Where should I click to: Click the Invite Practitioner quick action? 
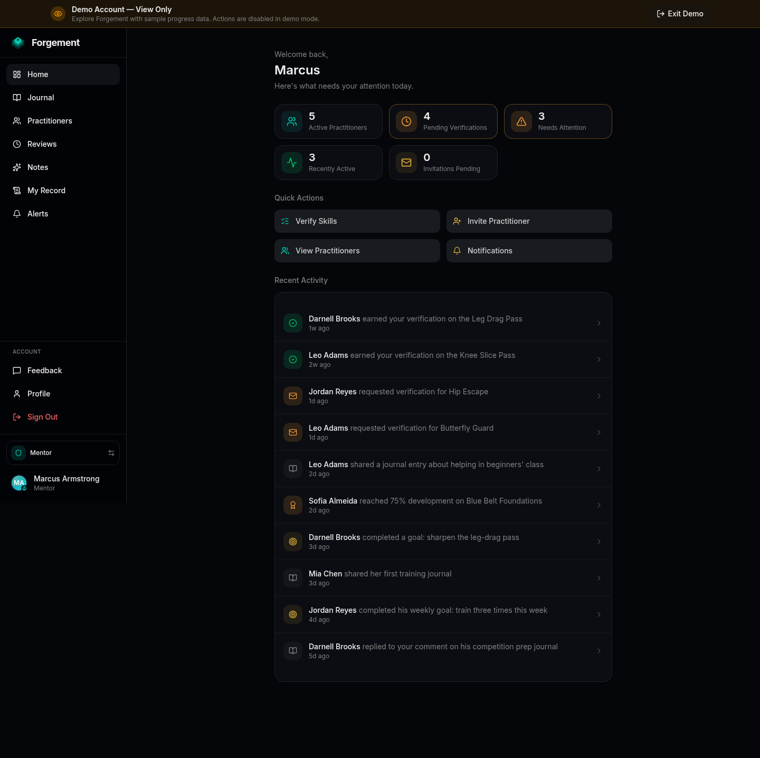click(x=529, y=221)
